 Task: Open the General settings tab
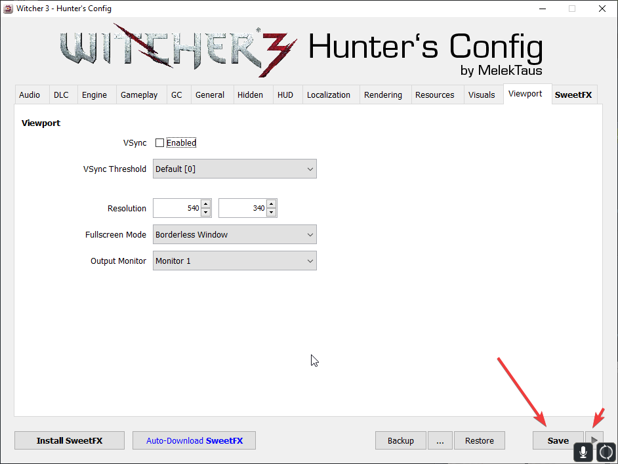click(x=212, y=95)
